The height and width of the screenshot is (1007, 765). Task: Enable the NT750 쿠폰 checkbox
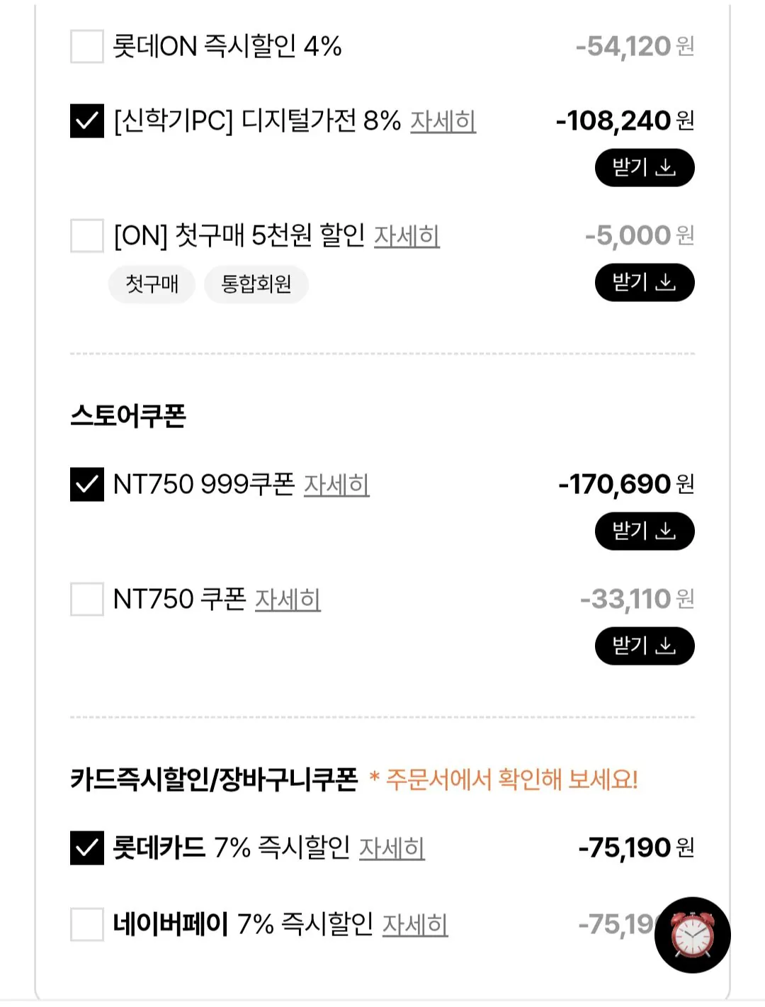[87, 600]
